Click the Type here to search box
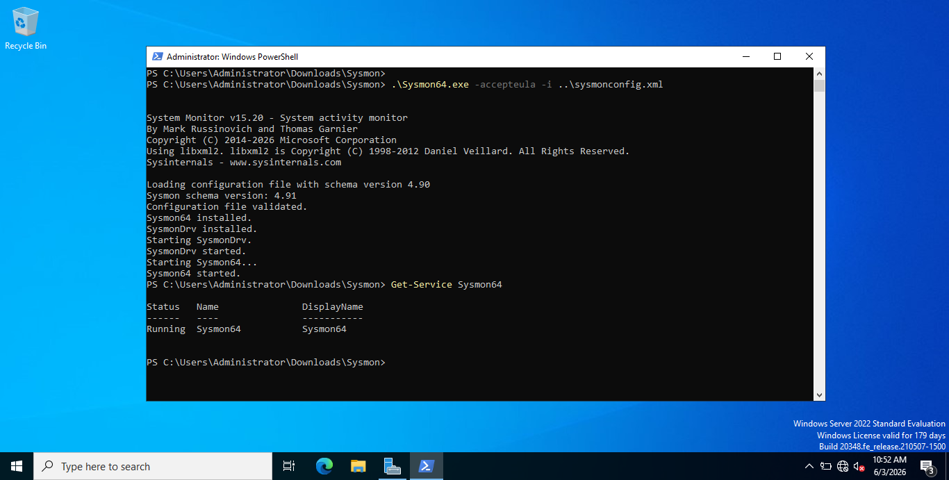The width and height of the screenshot is (949, 480). pos(153,466)
